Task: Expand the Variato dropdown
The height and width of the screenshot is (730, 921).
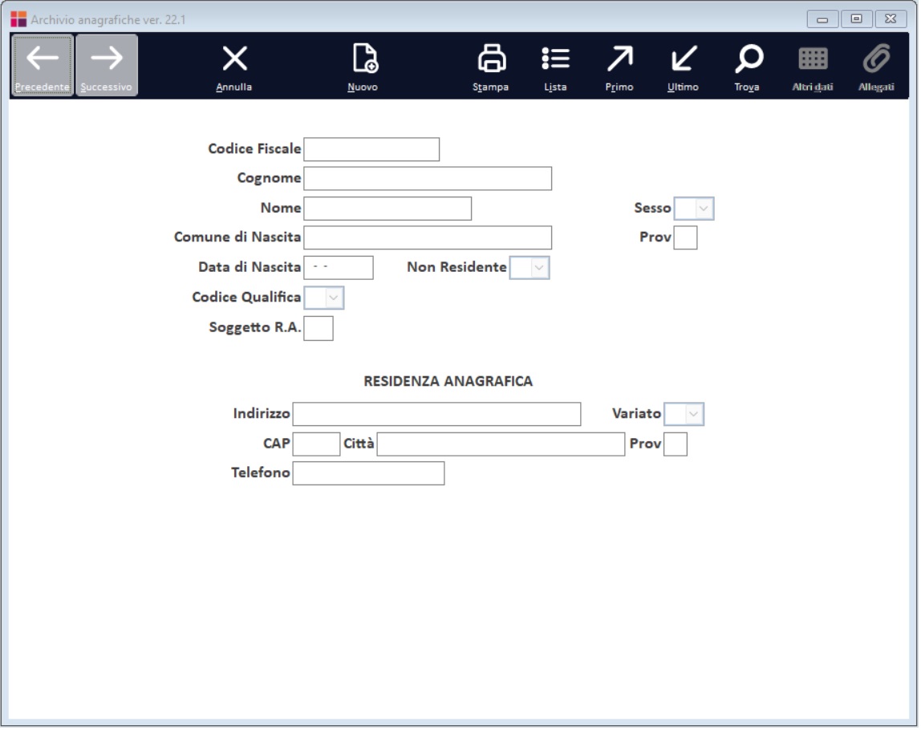Action: click(x=685, y=415)
